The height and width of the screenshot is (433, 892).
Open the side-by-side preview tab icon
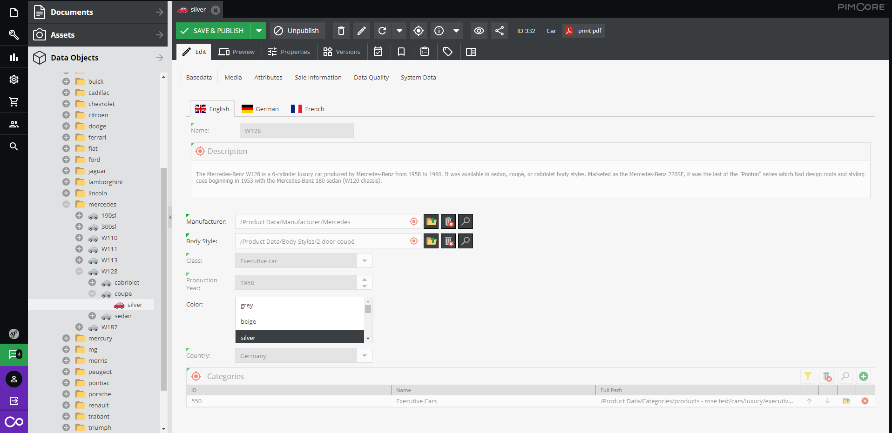coord(471,52)
